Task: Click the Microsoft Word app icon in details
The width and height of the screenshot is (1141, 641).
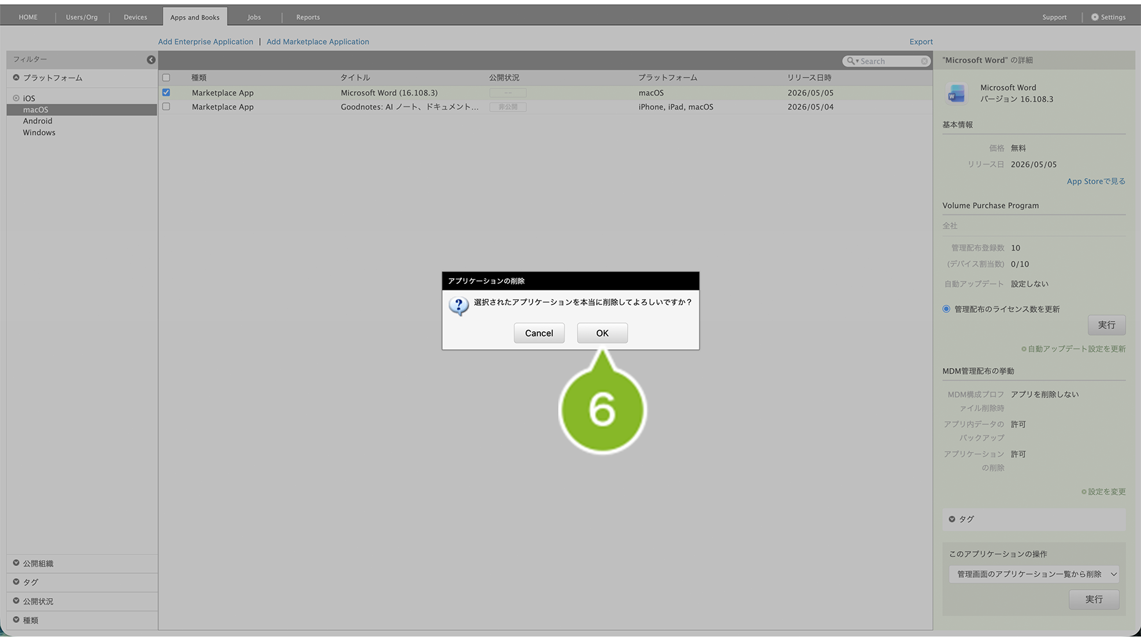Action: pyautogui.click(x=956, y=94)
